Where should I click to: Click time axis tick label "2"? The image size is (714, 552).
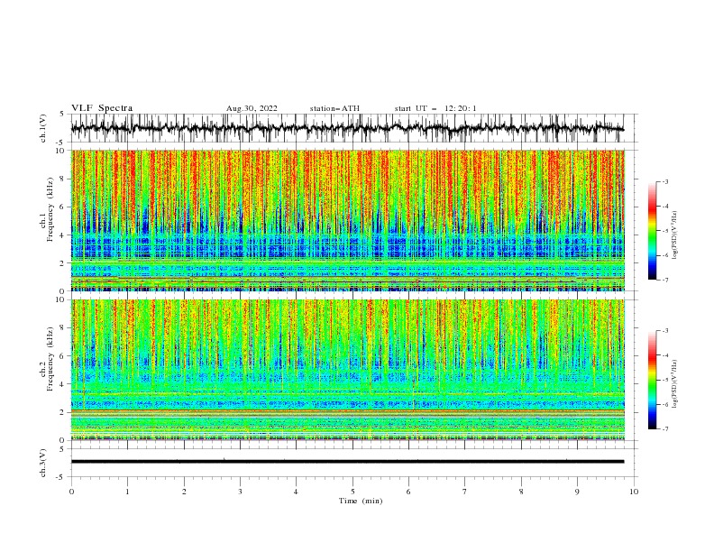[x=184, y=492]
